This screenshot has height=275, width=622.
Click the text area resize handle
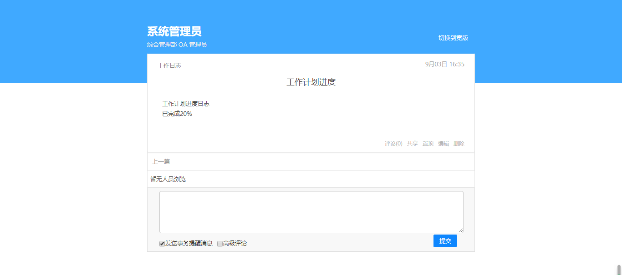pyautogui.click(x=461, y=231)
